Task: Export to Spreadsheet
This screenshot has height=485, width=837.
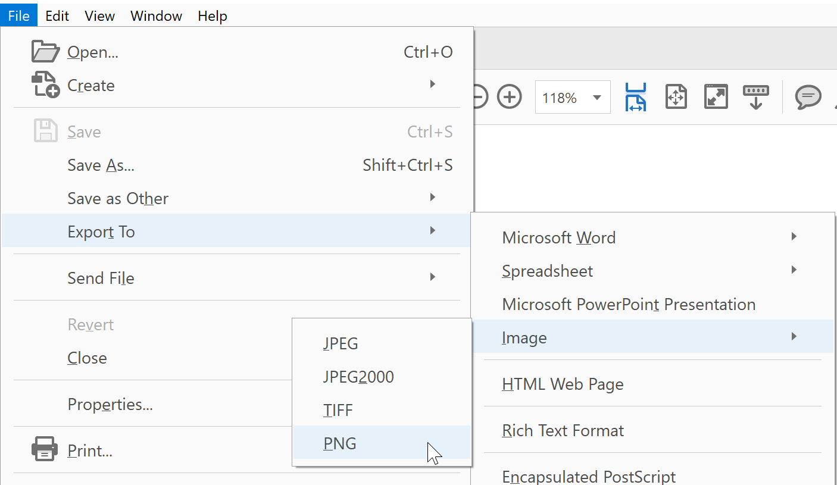Action: (653, 271)
